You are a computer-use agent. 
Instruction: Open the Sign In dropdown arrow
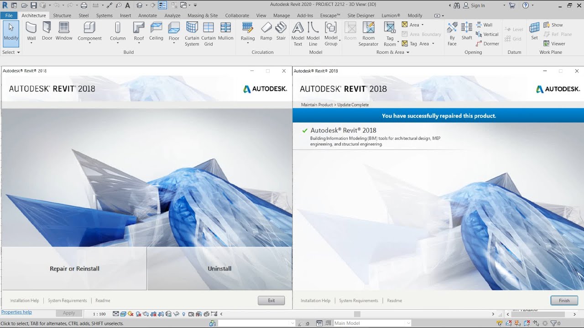pyautogui.click(x=504, y=5)
